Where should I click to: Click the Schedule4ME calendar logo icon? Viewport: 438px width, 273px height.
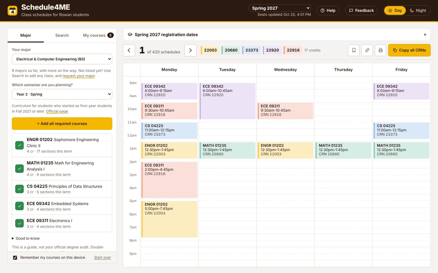(13, 11)
